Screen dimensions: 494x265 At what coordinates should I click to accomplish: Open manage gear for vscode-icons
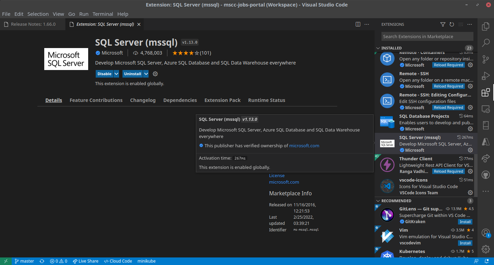coord(470,193)
